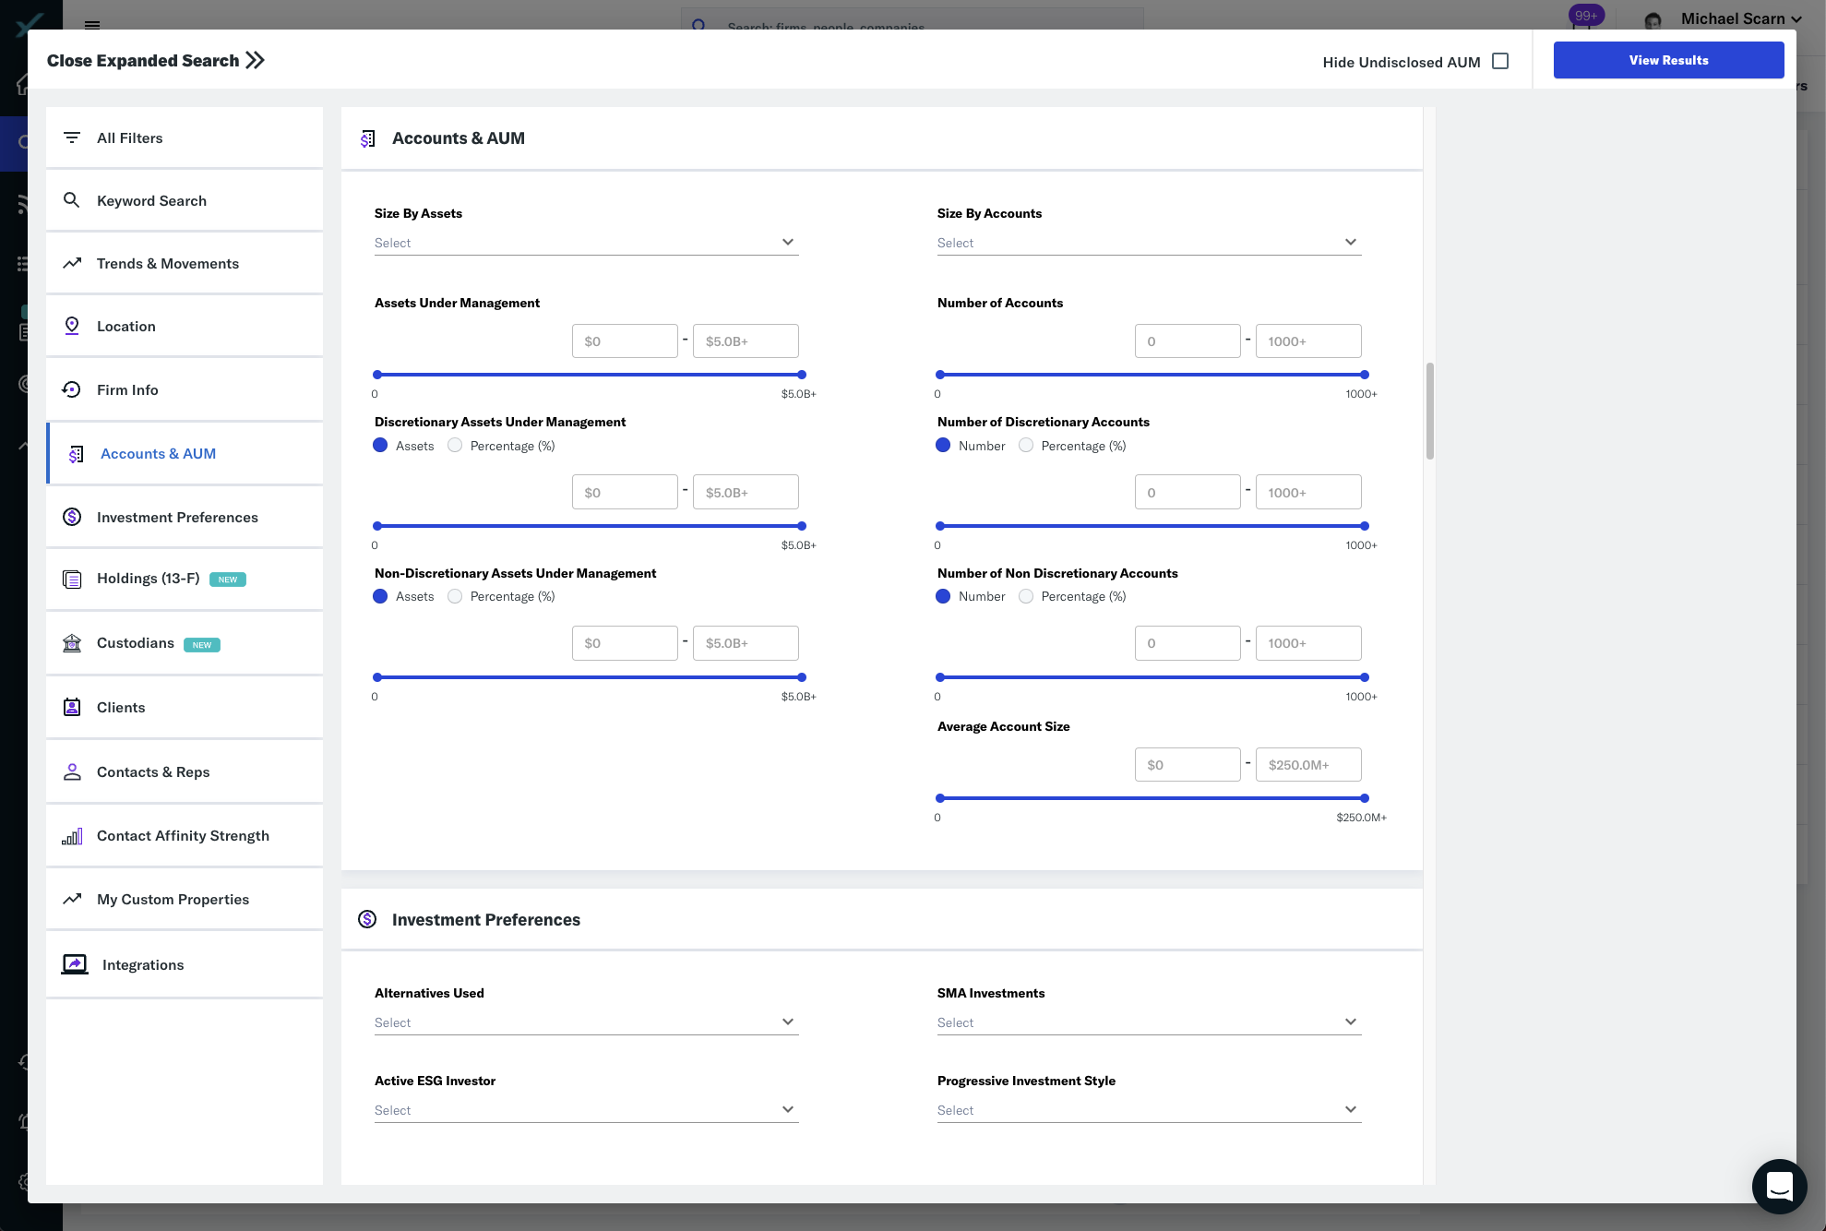Click the minimum Assets Under Management input field
1826x1231 pixels.
(625, 341)
